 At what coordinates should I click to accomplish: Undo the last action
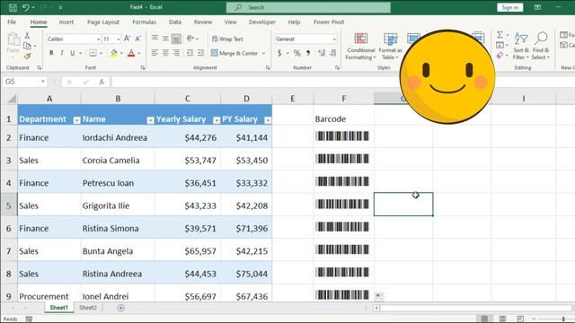25,7
